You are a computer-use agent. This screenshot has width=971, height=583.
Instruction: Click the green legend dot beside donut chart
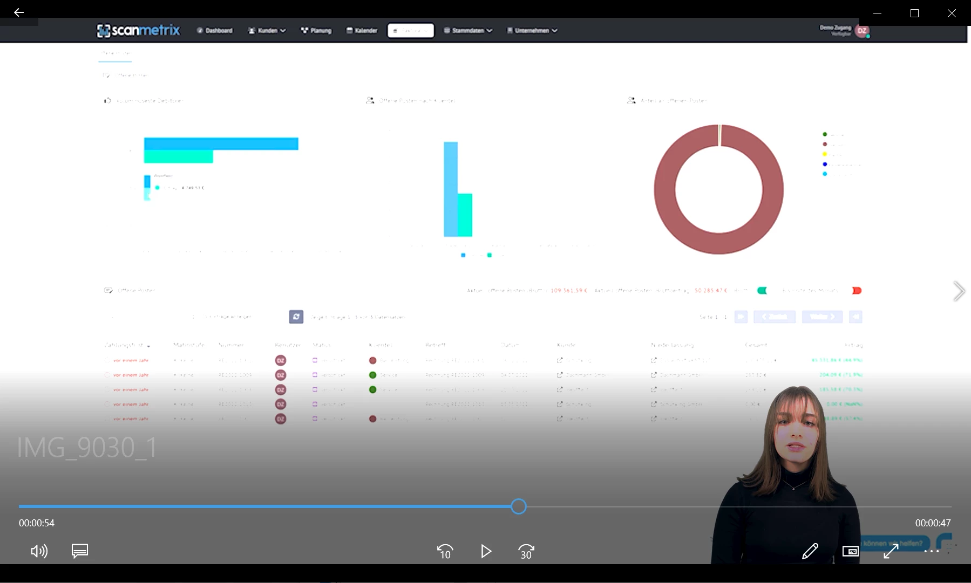825,134
